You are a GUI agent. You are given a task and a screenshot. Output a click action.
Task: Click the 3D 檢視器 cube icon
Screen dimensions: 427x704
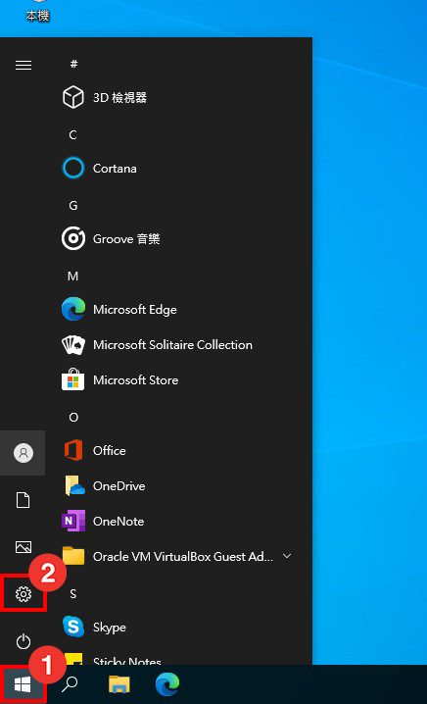pos(72,97)
